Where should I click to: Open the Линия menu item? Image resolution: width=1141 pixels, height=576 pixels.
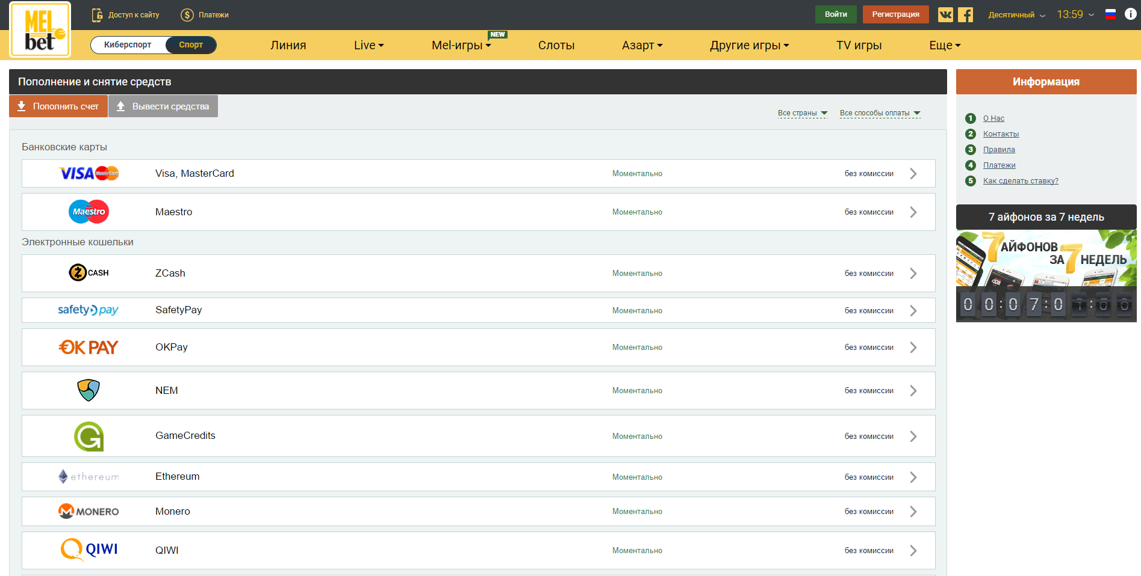[x=288, y=45]
